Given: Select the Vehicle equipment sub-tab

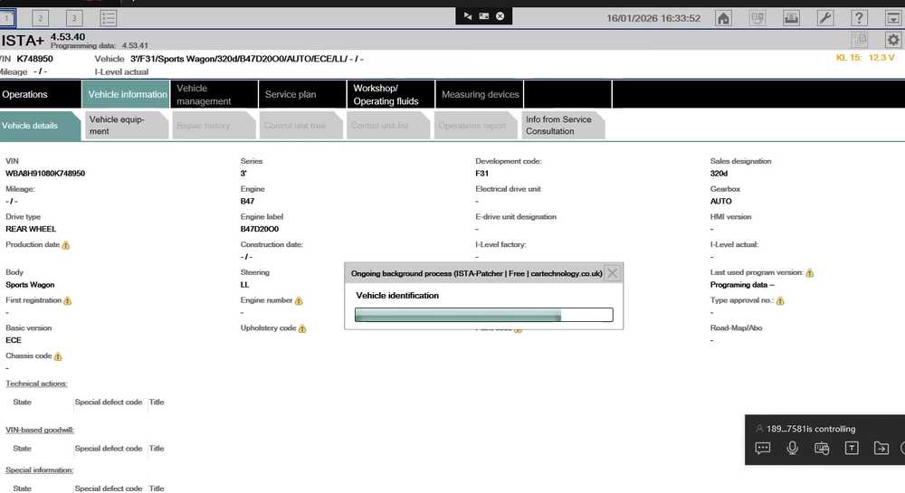Looking at the screenshot, I should coord(126,126).
